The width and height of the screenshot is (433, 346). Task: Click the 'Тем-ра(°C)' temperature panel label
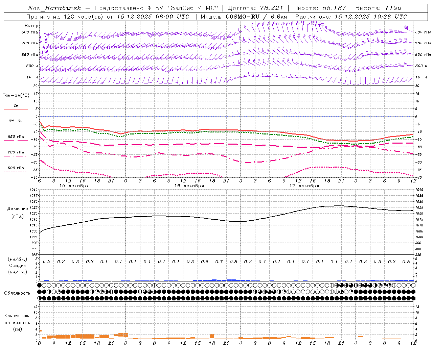16,96
